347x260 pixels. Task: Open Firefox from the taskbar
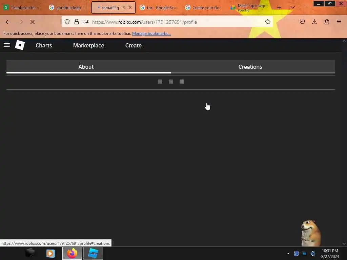click(x=72, y=253)
